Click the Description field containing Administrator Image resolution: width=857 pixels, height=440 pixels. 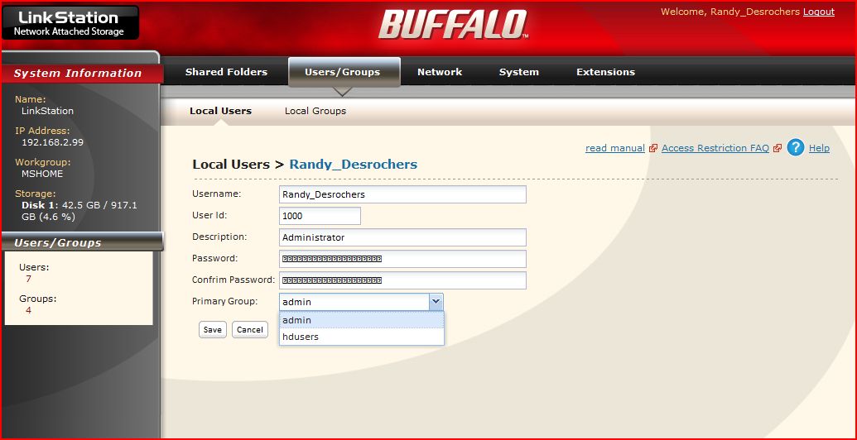coord(402,237)
